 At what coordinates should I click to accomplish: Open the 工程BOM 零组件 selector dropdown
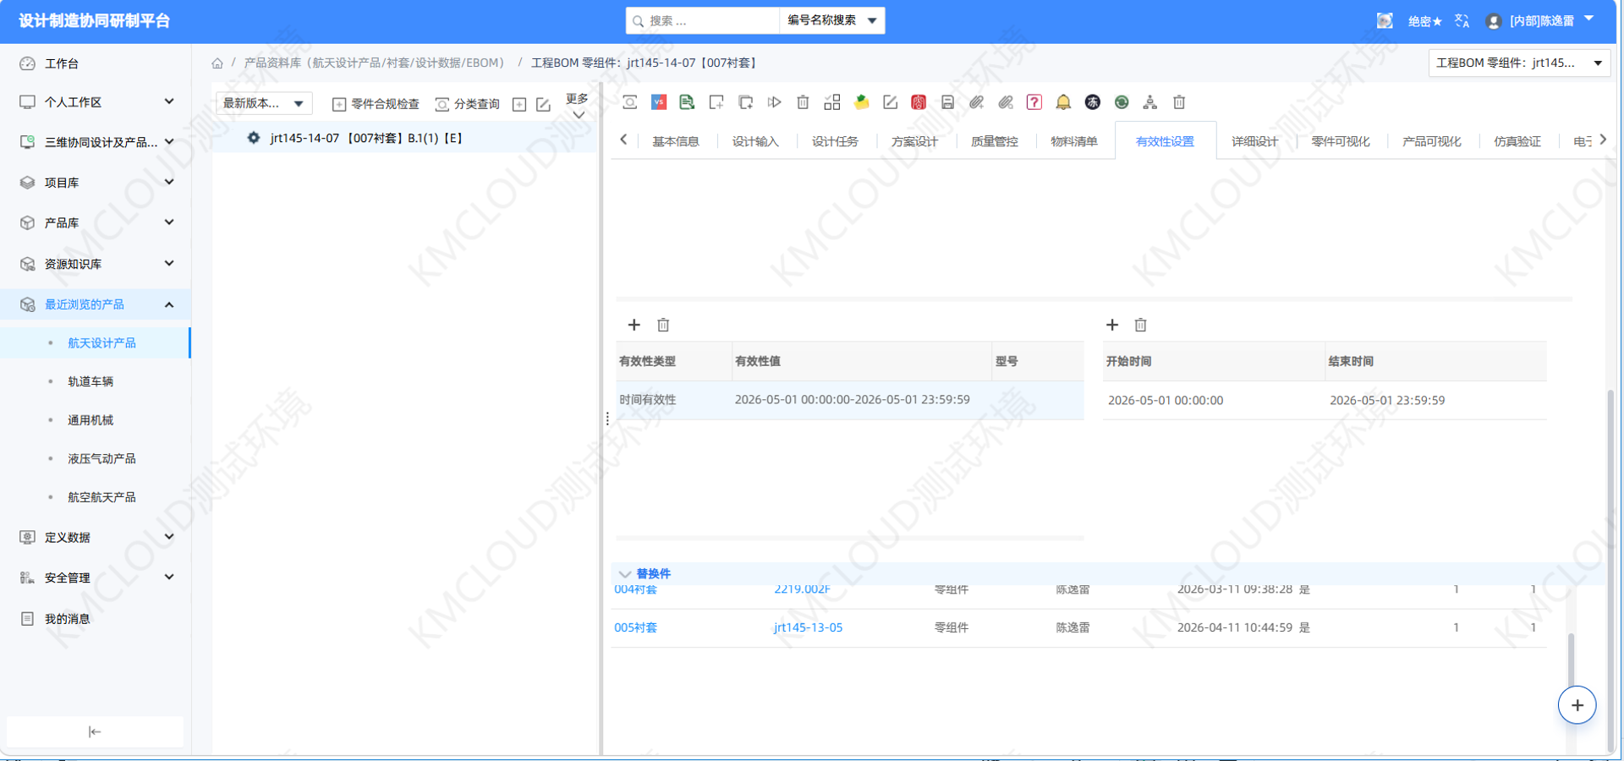click(1519, 63)
